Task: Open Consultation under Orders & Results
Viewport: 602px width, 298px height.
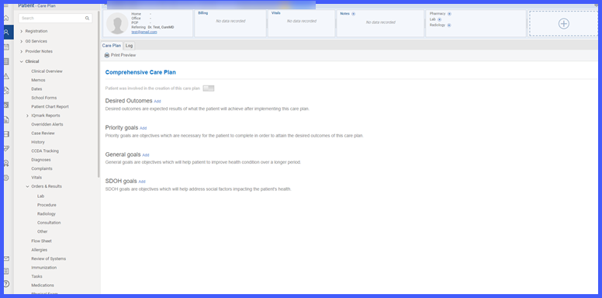Action: tap(49, 223)
